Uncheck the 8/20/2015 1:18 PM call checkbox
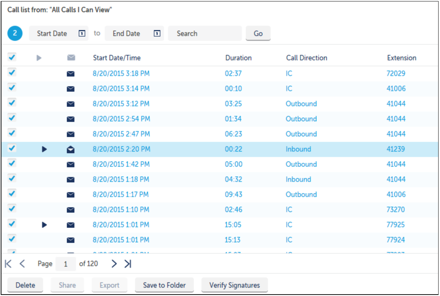This screenshot has width=440, height=296. coord(12,179)
